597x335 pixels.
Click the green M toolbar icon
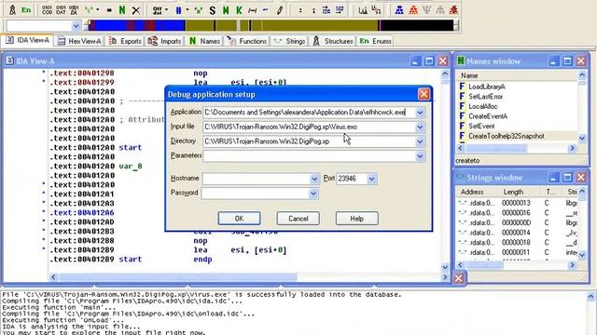pyautogui.click(x=226, y=10)
